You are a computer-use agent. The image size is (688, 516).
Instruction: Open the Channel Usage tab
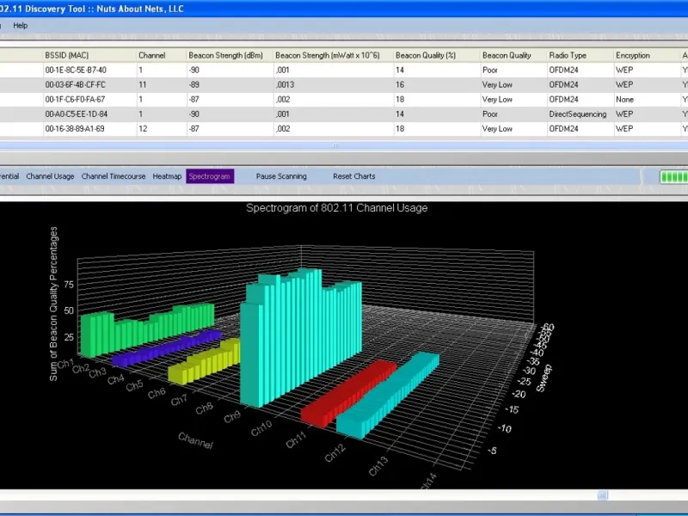click(50, 176)
